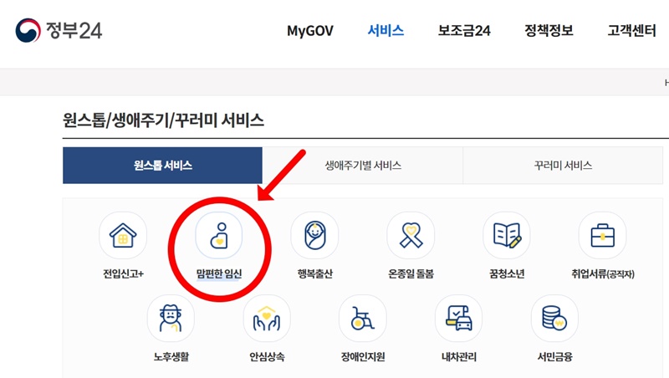Open the 전입신고+ house icon
Viewport: 669px width, 378px height.
tap(123, 236)
